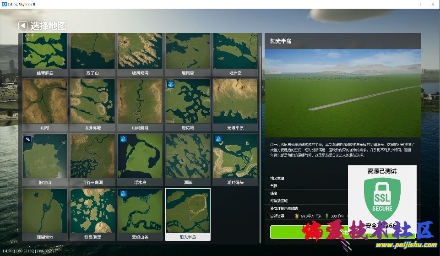Click the badge icon on 旧金山 map

click(28, 139)
